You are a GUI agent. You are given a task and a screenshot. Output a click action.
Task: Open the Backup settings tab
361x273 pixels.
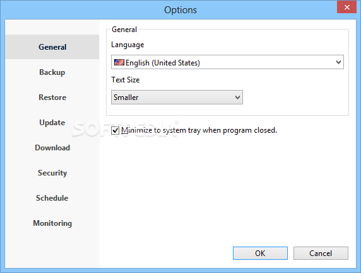click(52, 72)
